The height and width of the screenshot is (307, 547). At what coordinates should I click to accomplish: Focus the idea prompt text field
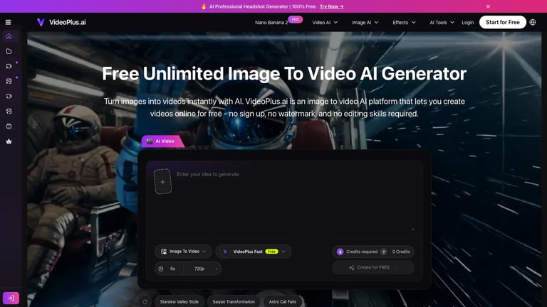coord(295,200)
